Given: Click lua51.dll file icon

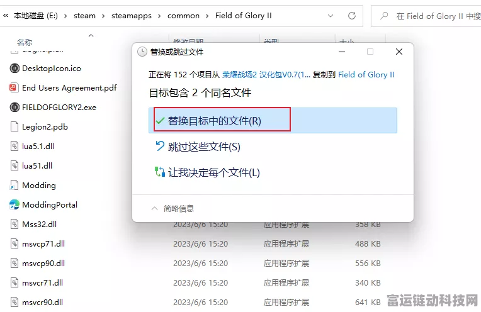Looking at the screenshot, I should (14, 165).
